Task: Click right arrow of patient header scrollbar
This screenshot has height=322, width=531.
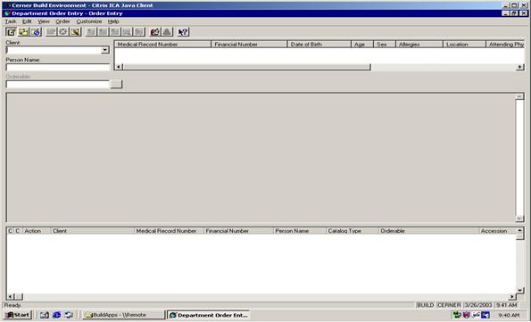Action: (x=520, y=67)
